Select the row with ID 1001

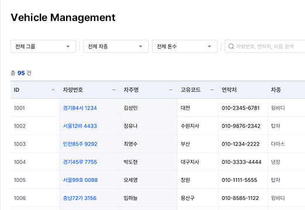pyautogui.click(x=158, y=108)
